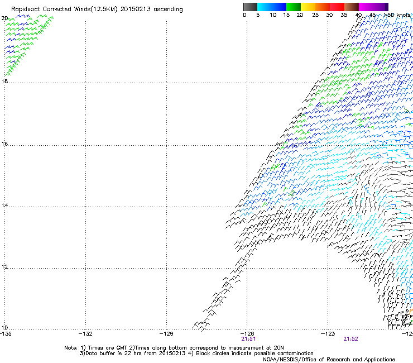This screenshot has height=363, width=413.
Task: Choose the orange 25–30 knots swatch
Action: [323, 7]
